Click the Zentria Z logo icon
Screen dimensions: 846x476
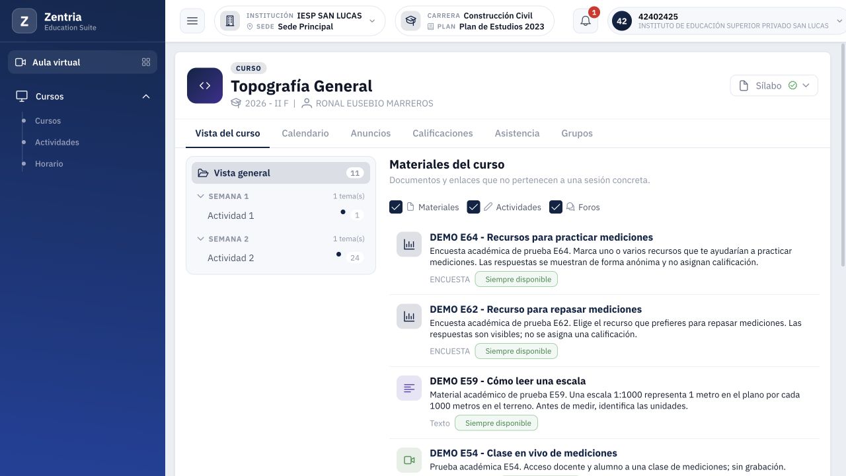[24, 21]
